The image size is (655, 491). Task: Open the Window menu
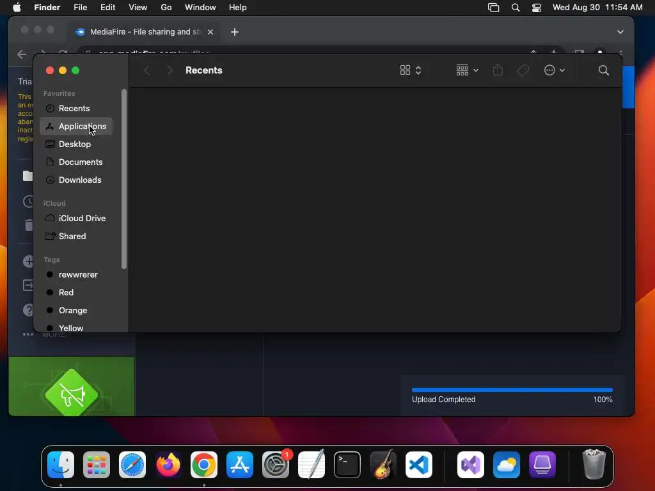click(x=200, y=8)
